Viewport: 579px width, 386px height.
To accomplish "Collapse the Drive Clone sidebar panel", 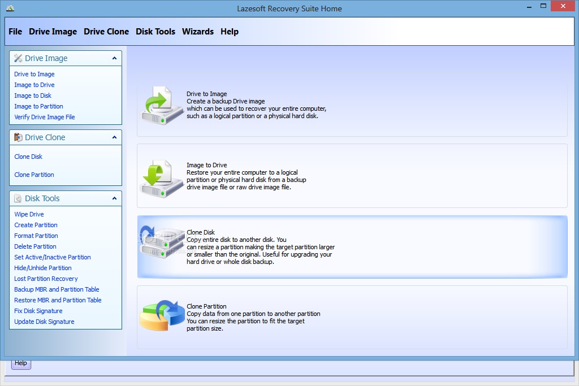I will (114, 137).
